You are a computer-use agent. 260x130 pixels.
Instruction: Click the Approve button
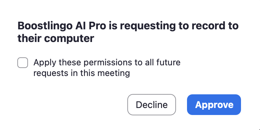coord(214,105)
